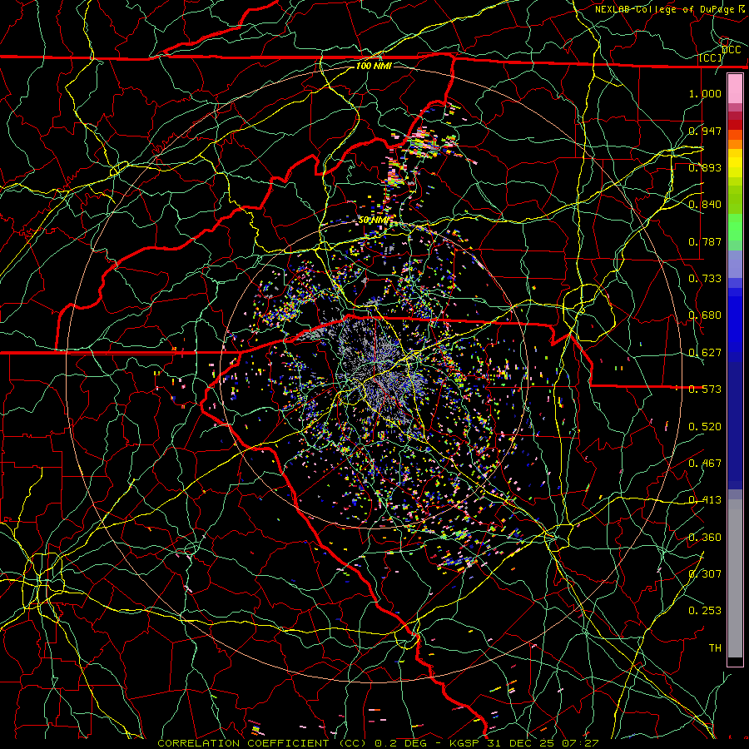
Task: Pick the orange segment of the color bar
Action: (735, 144)
